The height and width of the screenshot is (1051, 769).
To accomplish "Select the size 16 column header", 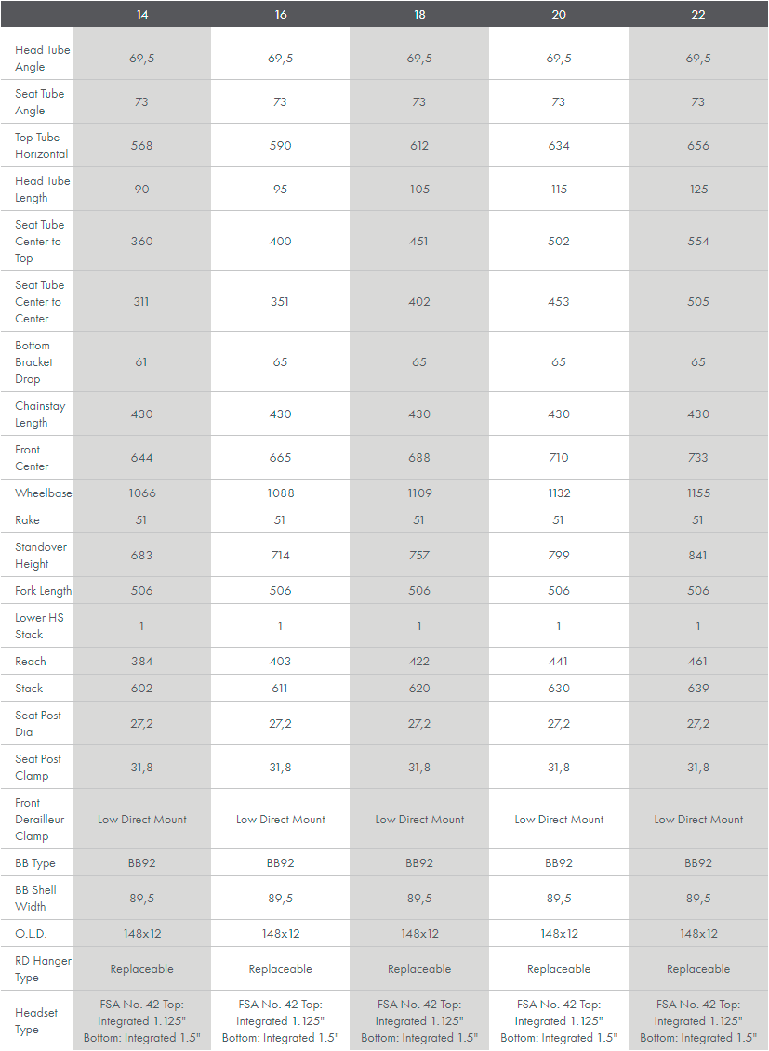I will 281,14.
